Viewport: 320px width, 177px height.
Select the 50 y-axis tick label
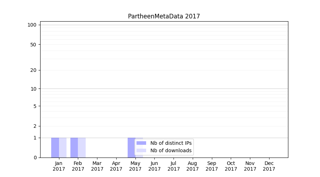pos(33,45)
